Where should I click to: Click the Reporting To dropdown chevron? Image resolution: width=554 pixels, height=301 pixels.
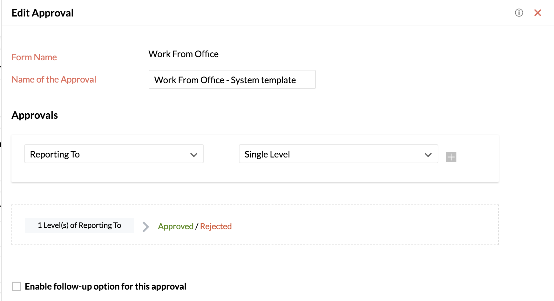(x=194, y=155)
